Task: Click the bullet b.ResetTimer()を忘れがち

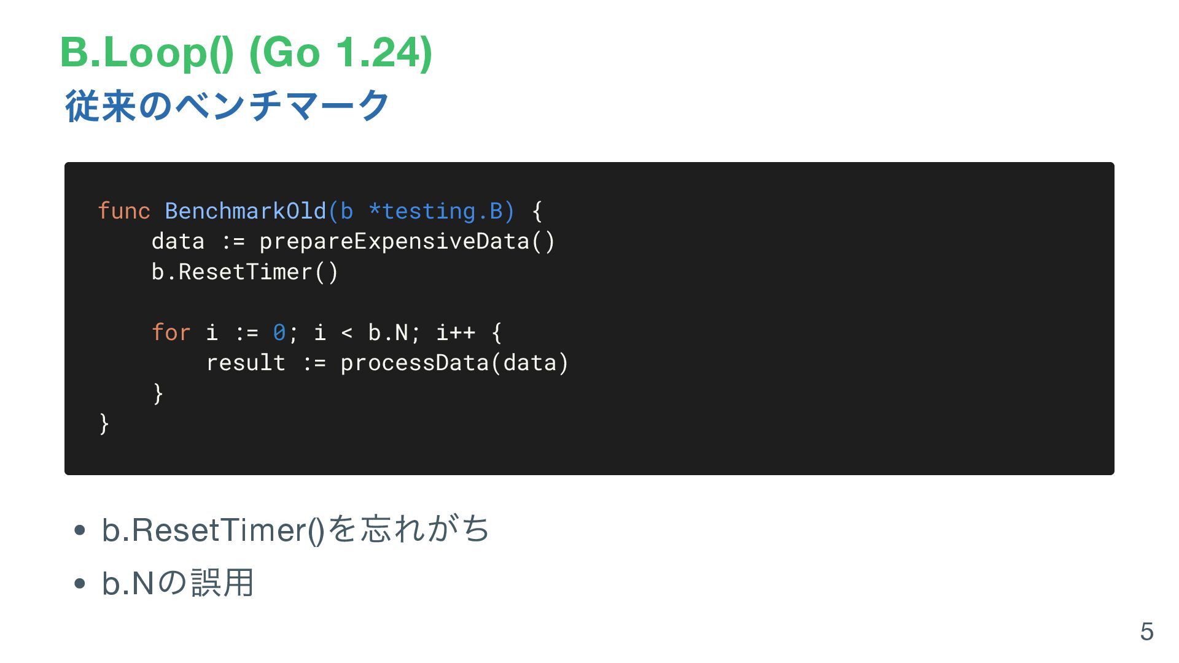Action: click(295, 529)
